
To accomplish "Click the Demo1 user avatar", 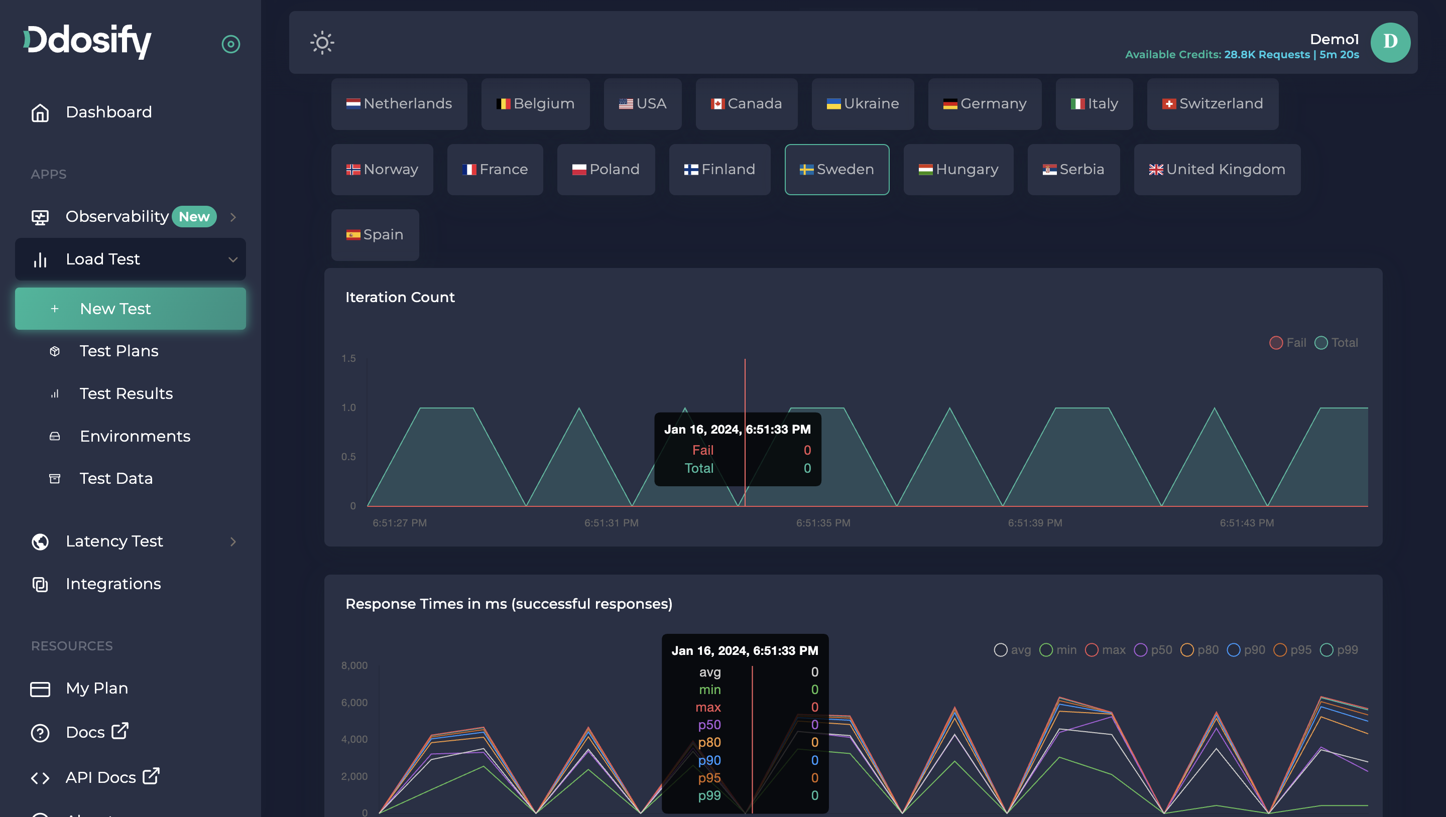I will (1390, 42).
